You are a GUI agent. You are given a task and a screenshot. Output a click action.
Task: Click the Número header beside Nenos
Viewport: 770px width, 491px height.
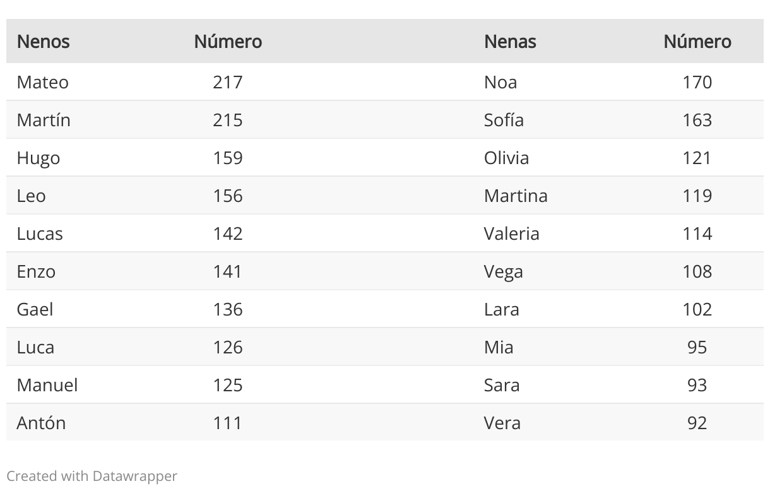click(x=228, y=42)
